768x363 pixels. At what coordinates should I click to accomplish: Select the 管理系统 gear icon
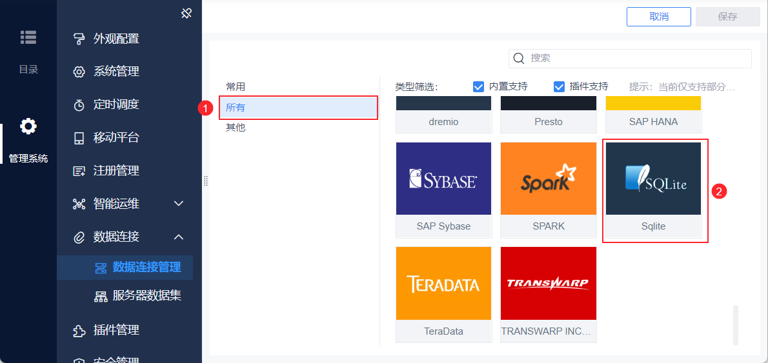(28, 127)
